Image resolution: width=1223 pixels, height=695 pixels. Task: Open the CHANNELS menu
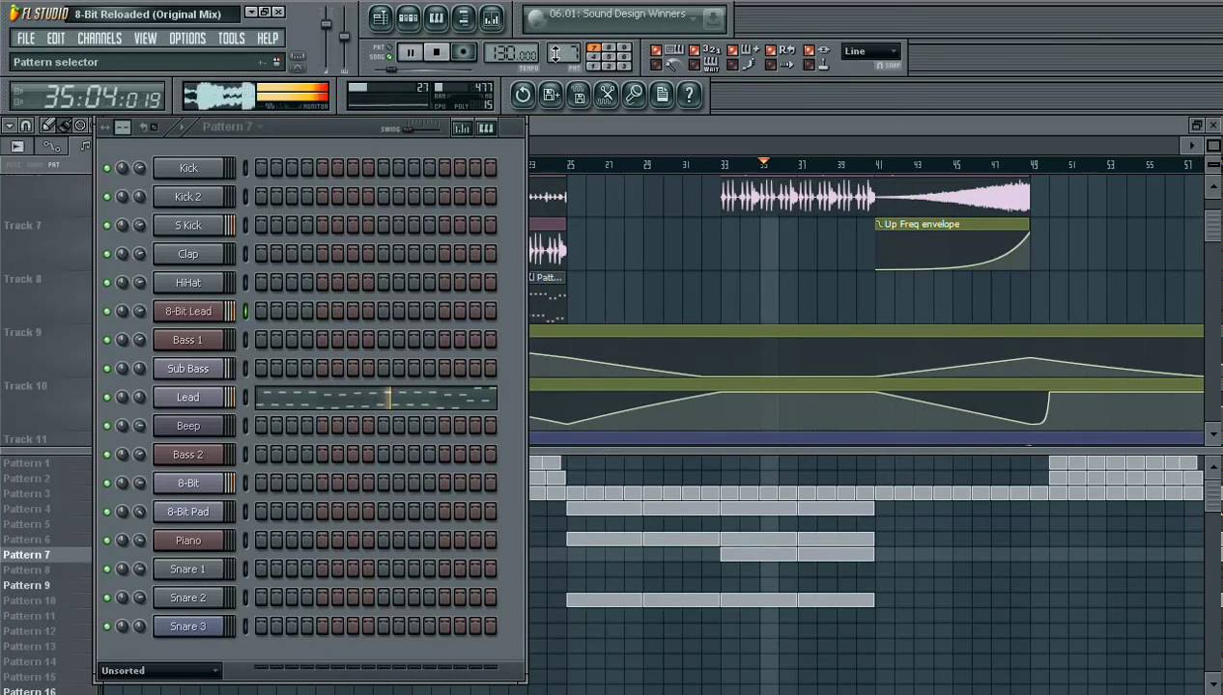(x=100, y=39)
